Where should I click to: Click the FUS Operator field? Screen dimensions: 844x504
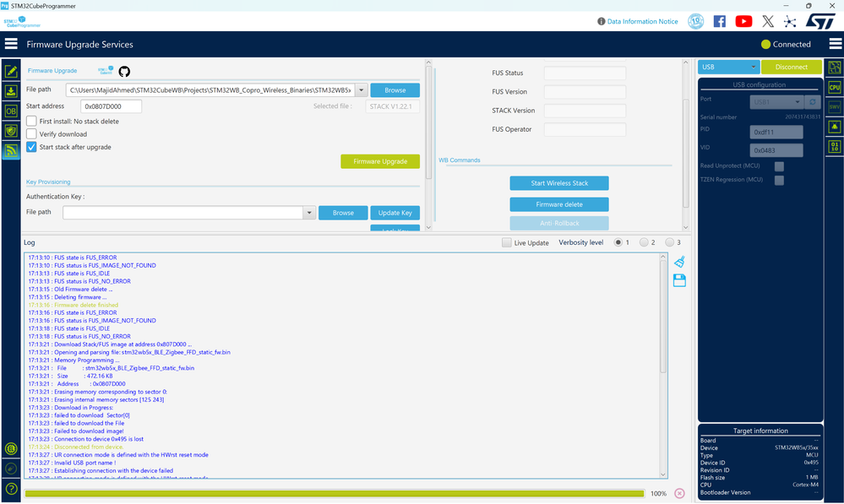(x=585, y=130)
